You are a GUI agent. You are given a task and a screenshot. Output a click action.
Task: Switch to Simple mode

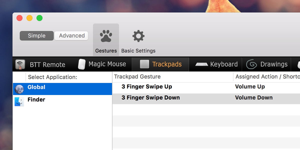37,36
